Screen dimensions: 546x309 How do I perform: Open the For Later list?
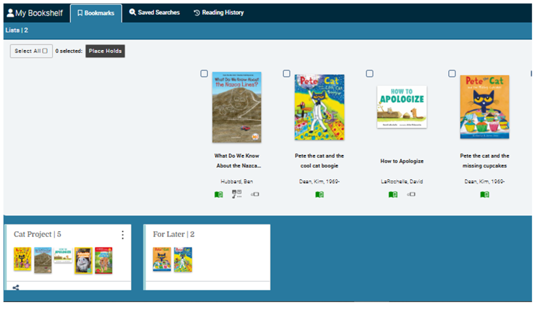click(x=173, y=234)
